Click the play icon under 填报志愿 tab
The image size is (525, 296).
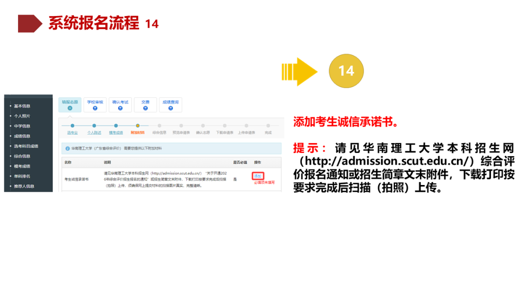(x=69, y=108)
